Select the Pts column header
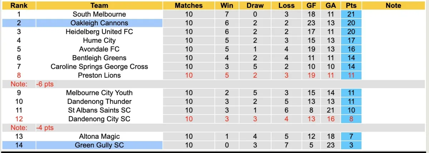 click(351, 5)
